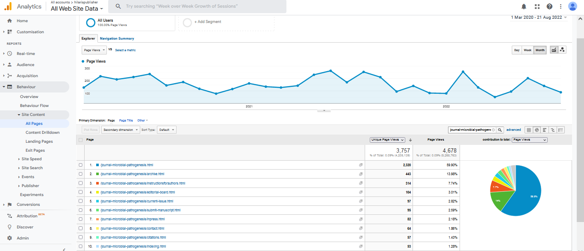Check the row for editorial-board.html

point(81,192)
